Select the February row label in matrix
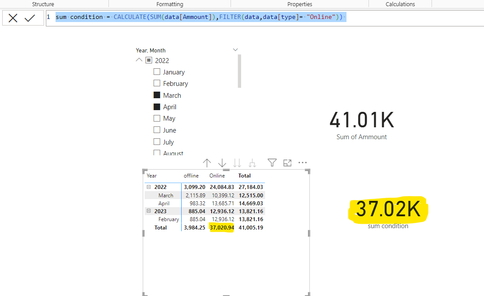 coord(168,219)
